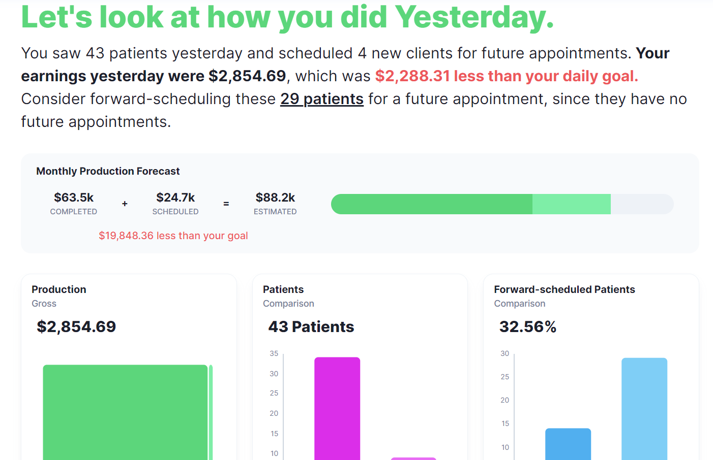
Task: Click the green Production gross bar
Action: (125, 411)
